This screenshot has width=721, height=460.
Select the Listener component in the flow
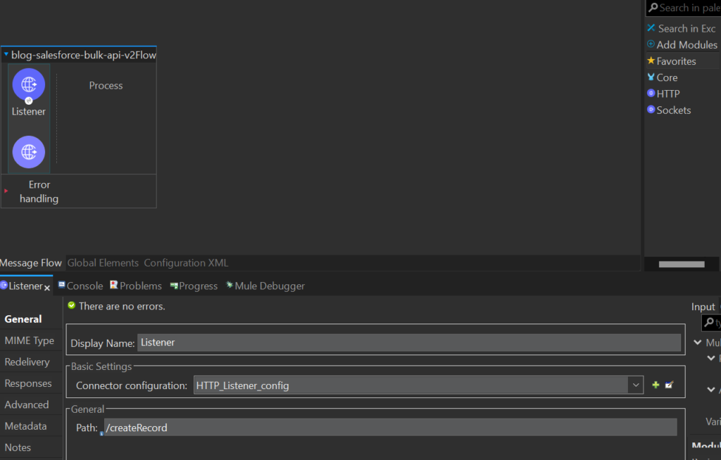pos(28,84)
